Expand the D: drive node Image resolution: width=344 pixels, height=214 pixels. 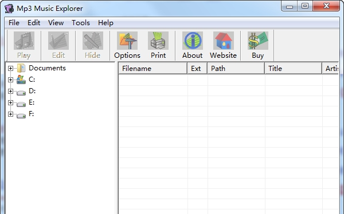[x=10, y=91]
